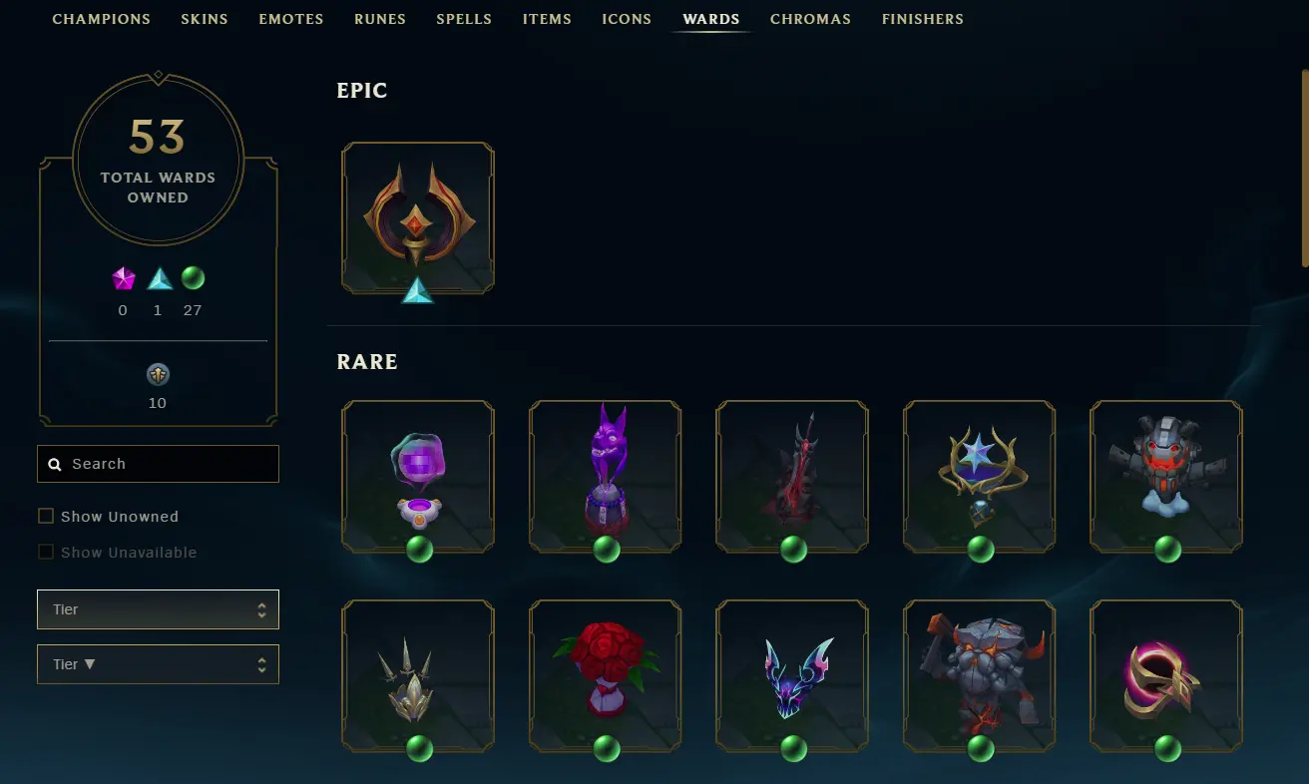
Task: Select the blue star ward skin
Action: (x=980, y=476)
